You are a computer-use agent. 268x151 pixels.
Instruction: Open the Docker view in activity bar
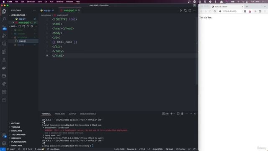pyautogui.click(x=4, y=68)
